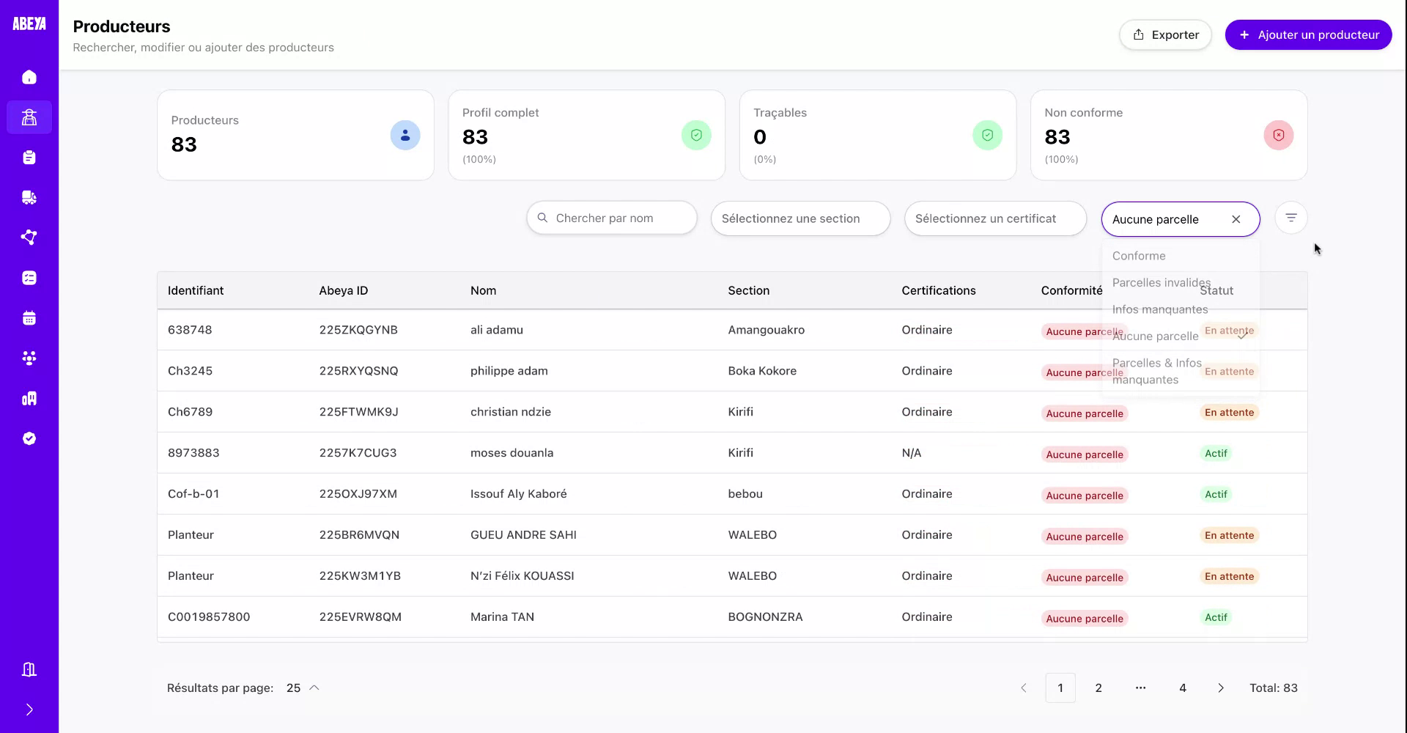Click Ajouter un producteur button
1407x733 pixels.
pyautogui.click(x=1308, y=35)
